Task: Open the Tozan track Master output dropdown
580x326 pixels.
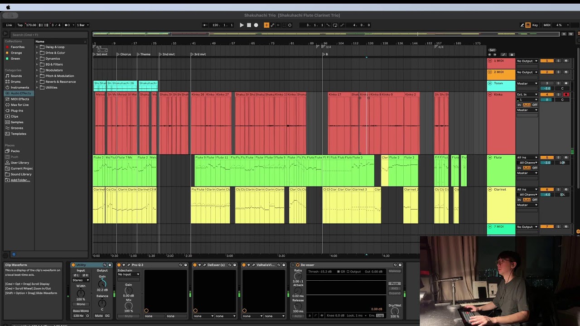Action: pos(527,83)
